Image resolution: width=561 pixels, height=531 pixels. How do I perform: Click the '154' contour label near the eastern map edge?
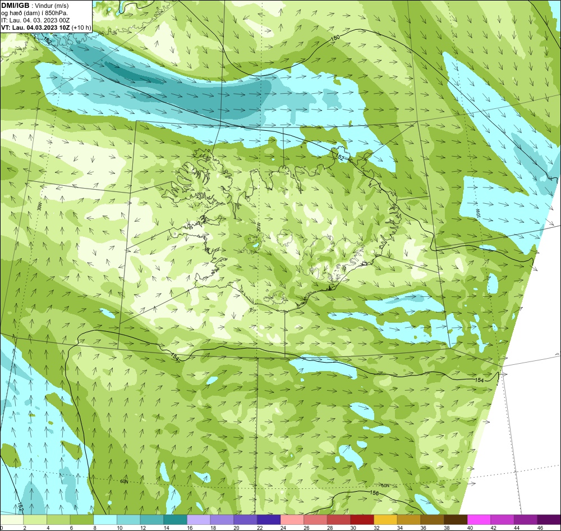(x=480, y=380)
